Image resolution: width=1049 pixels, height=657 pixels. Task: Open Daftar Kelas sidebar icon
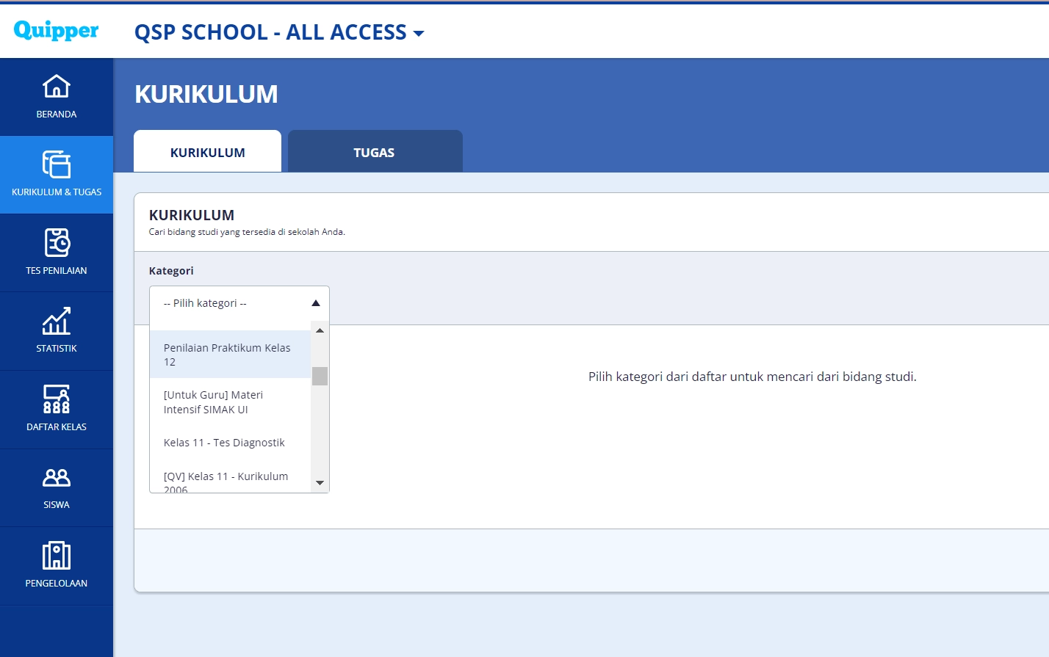click(57, 399)
